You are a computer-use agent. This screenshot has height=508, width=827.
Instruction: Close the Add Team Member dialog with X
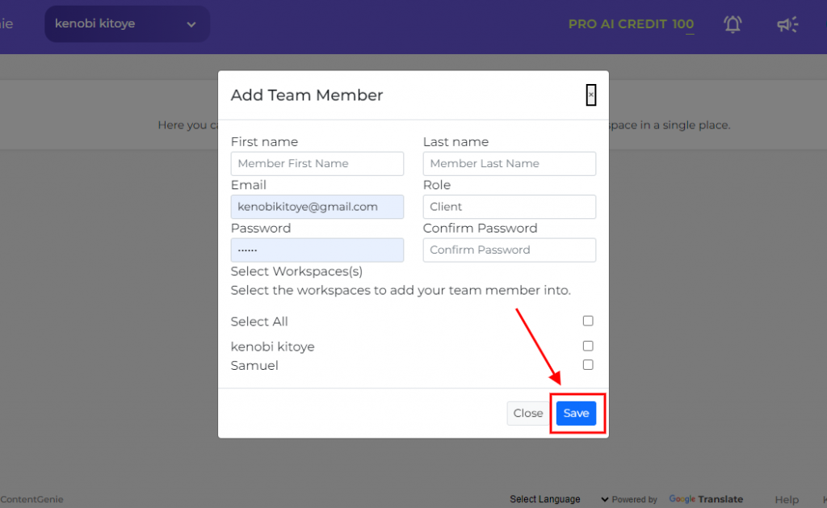coord(590,95)
